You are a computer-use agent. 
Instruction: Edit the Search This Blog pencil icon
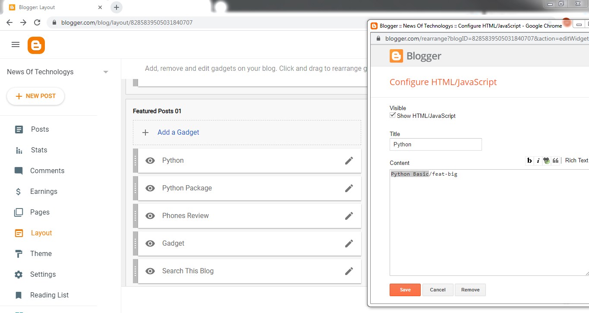click(x=349, y=271)
